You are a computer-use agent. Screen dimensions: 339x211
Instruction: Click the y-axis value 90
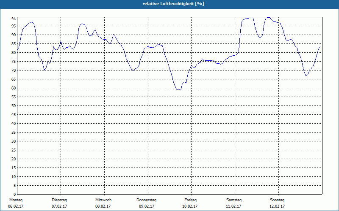pos(14,35)
